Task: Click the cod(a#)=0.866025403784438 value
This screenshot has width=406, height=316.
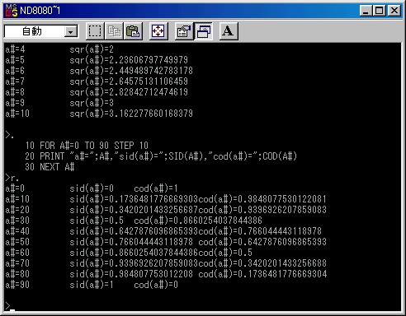Action: click(x=198, y=221)
